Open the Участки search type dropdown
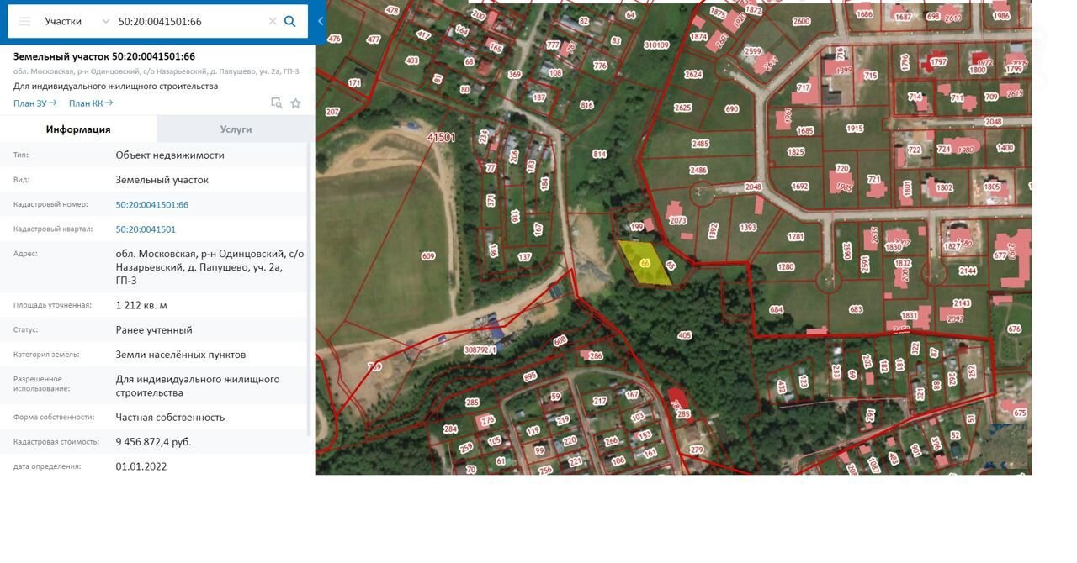 point(77,21)
